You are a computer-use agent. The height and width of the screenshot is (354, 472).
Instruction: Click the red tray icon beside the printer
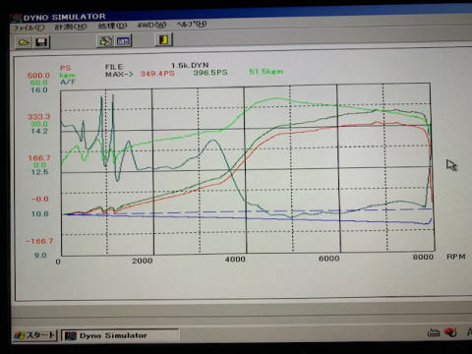point(450,332)
